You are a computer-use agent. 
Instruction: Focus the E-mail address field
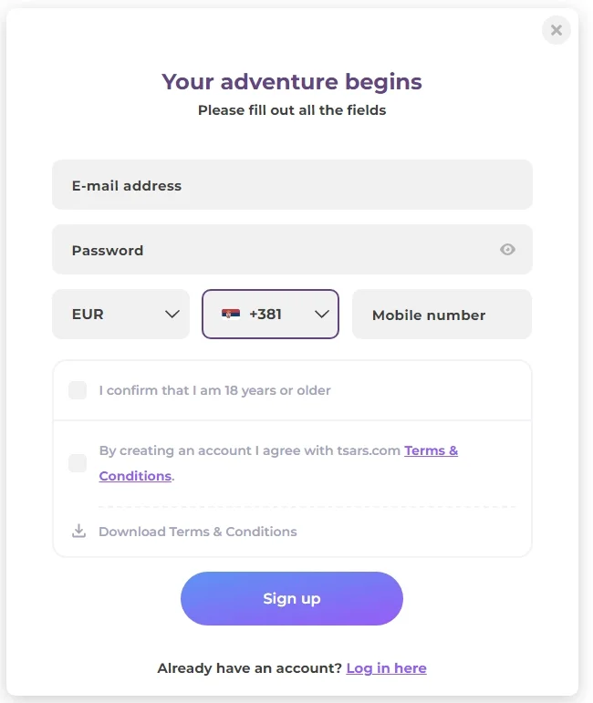pyautogui.click(x=292, y=185)
